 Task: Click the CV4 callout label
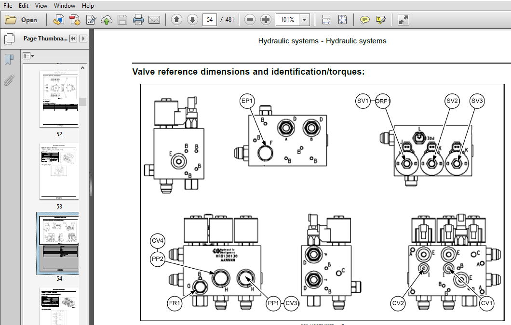coord(158,241)
